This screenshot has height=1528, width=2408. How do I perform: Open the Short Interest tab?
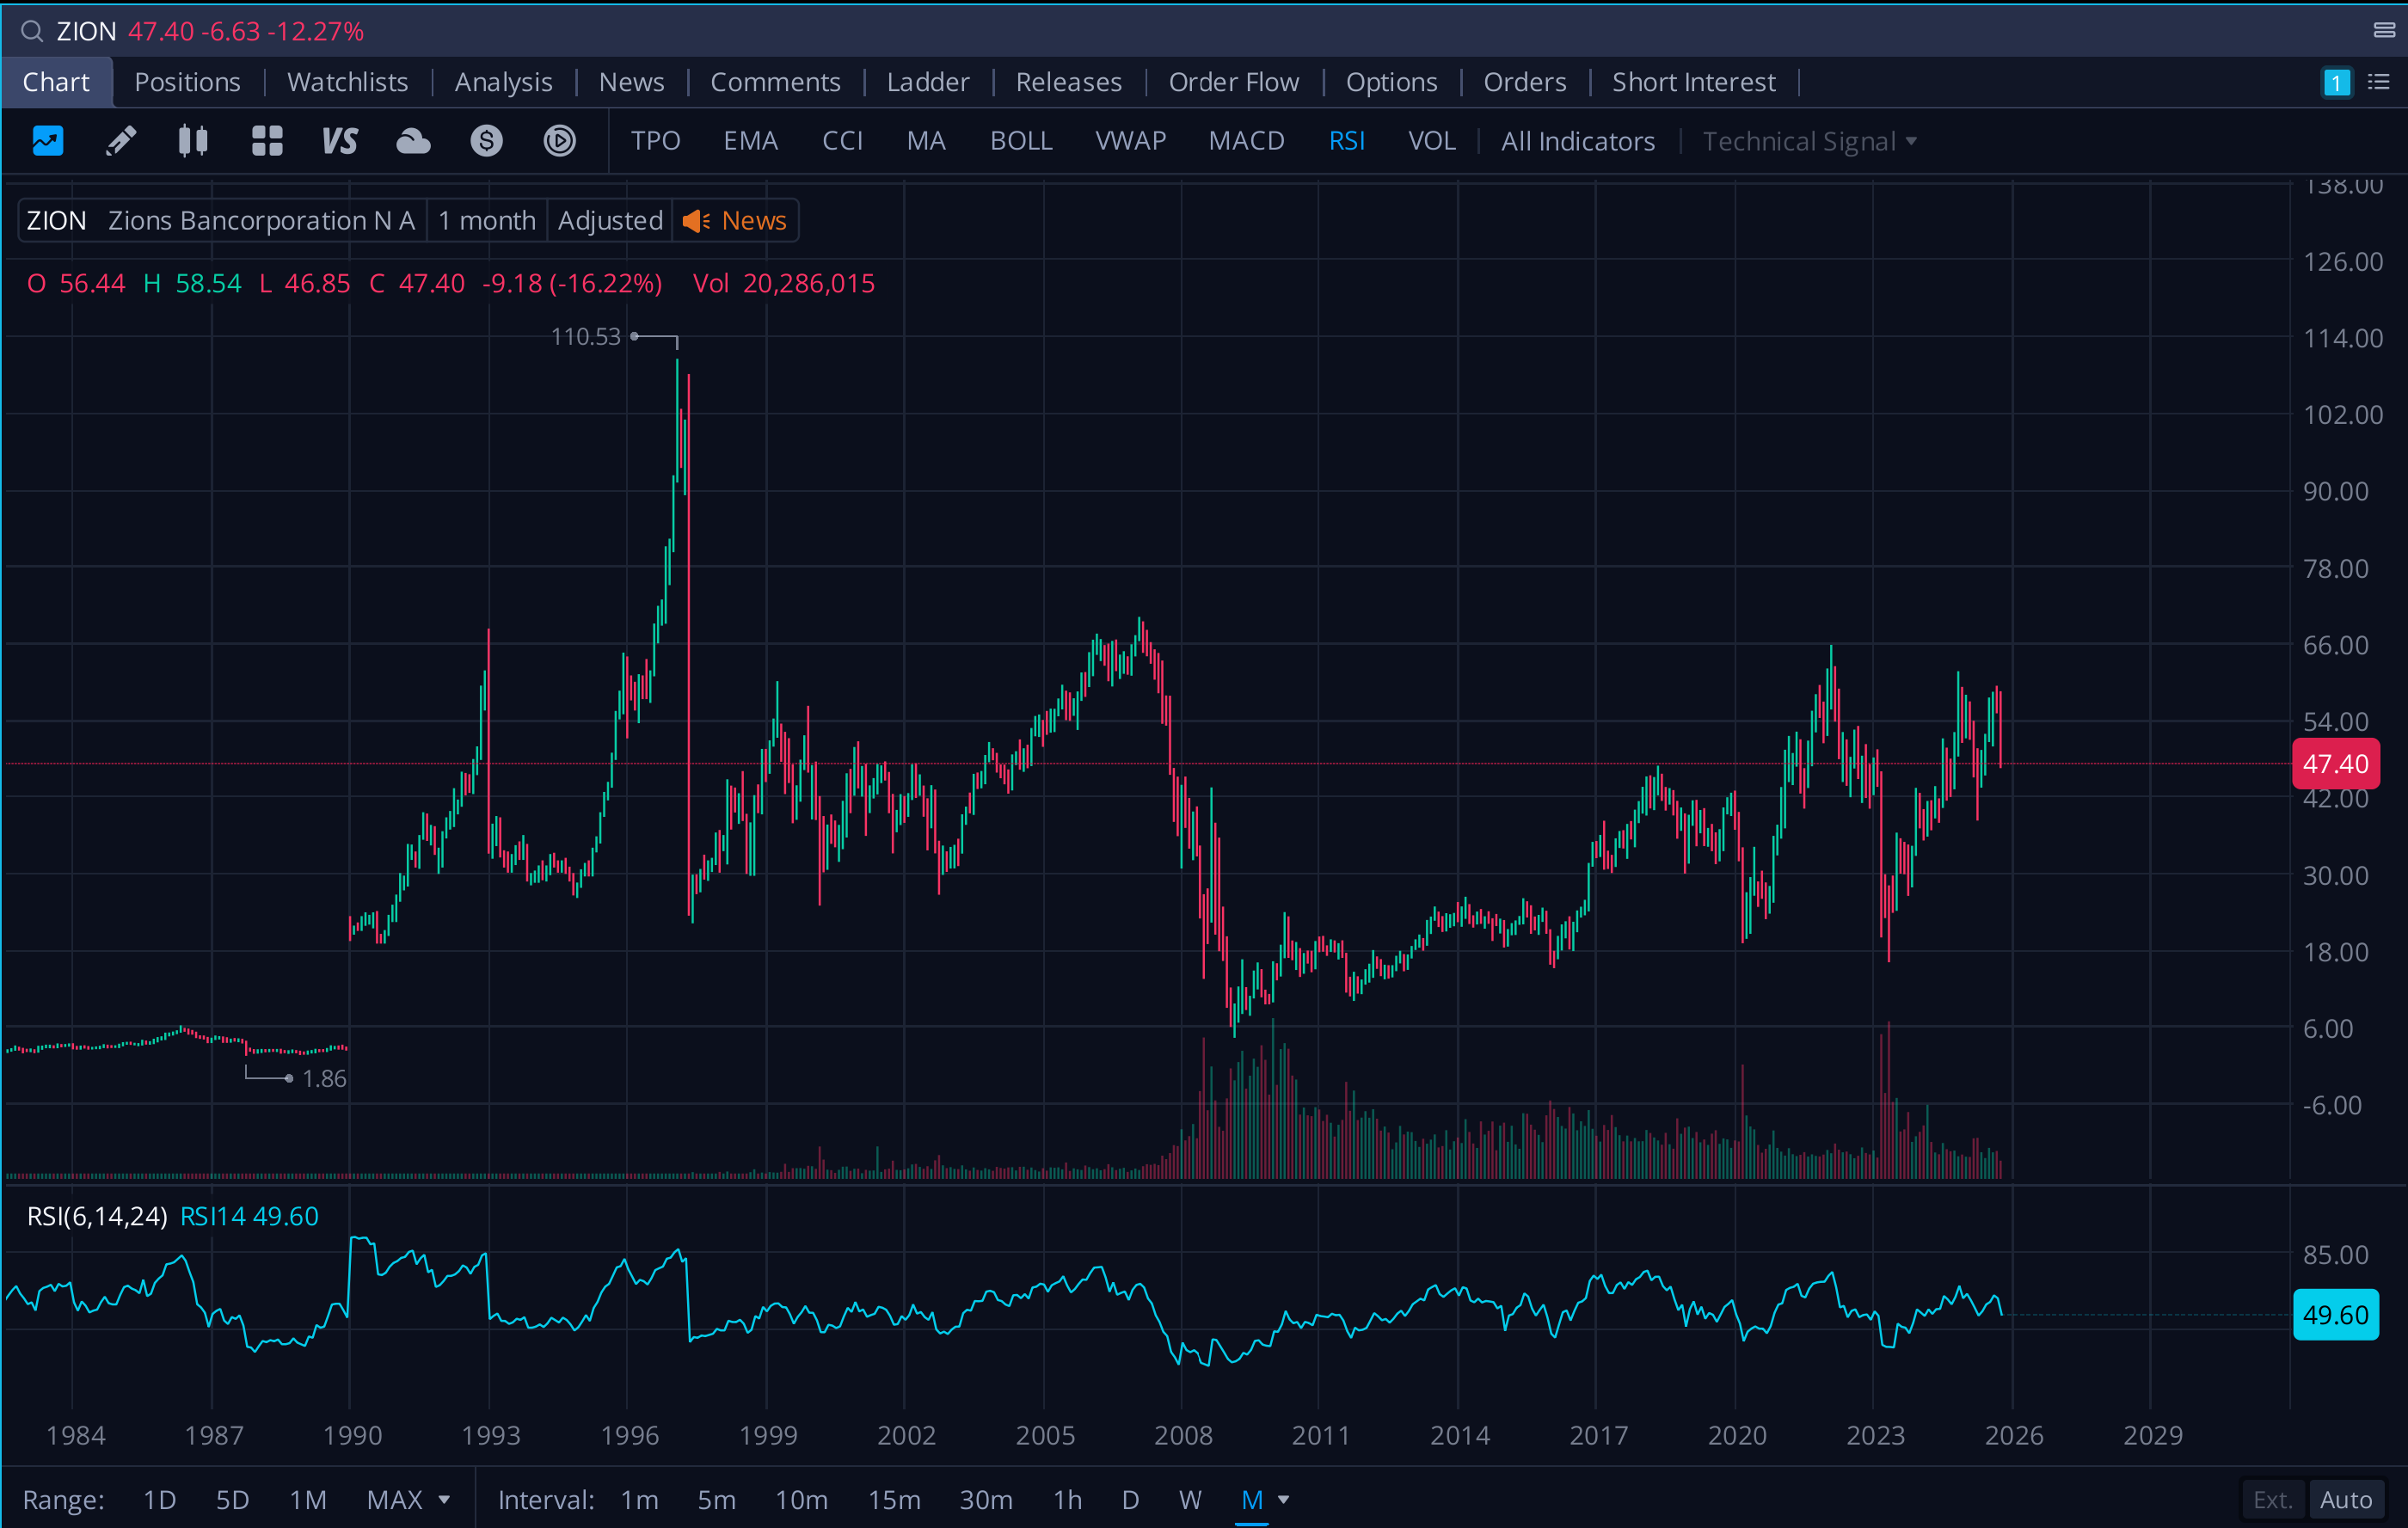1693,82
